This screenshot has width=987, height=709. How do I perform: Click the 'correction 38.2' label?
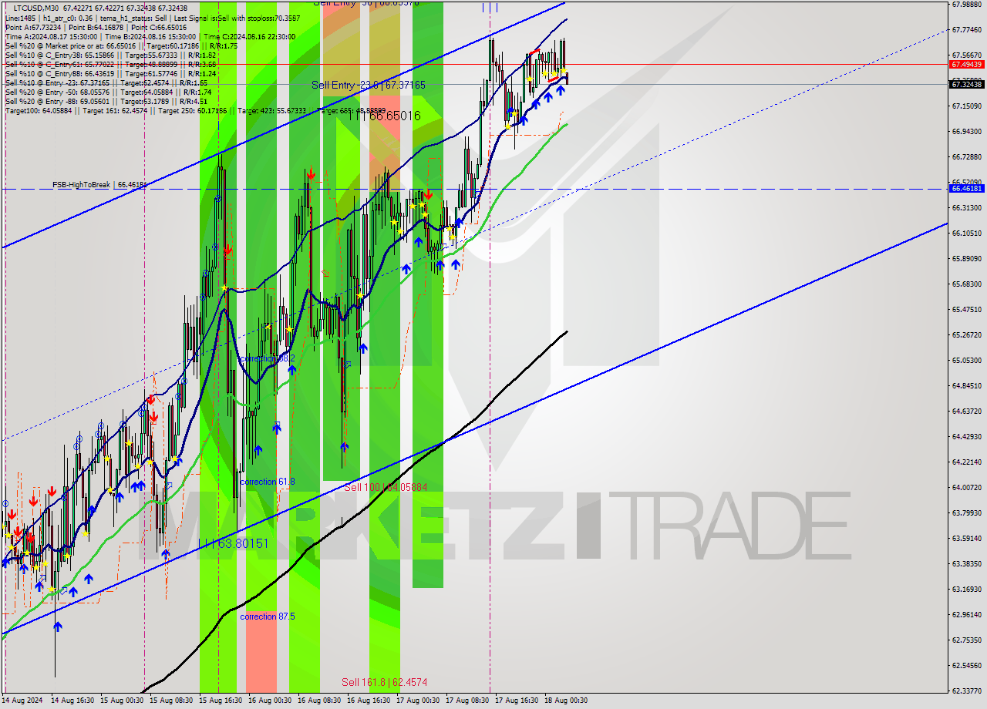point(268,358)
